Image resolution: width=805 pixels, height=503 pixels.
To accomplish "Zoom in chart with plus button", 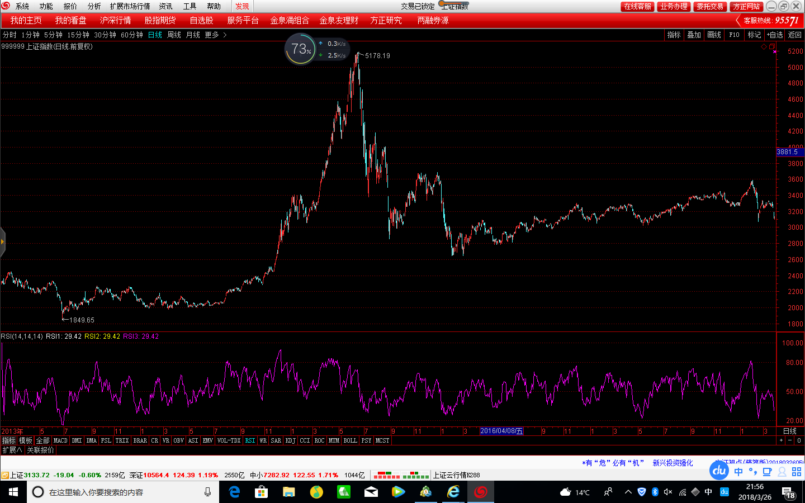I will [782, 440].
